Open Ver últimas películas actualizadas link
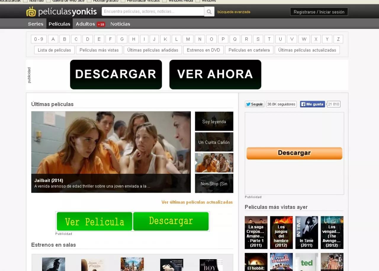The image size is (379, 271). (197, 202)
